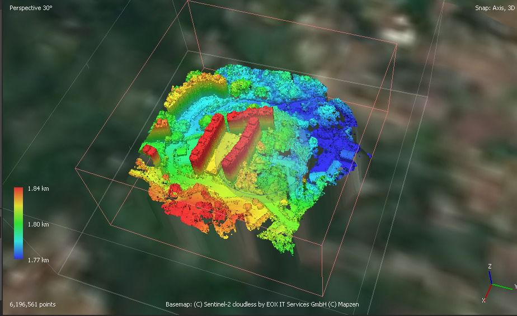Pick green middle of elevation color ramp
Screen dimensions: 517x316
(18, 223)
